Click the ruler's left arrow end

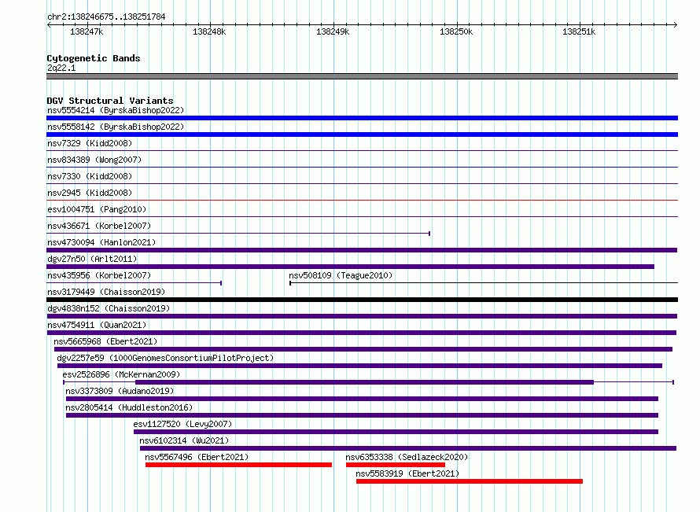coord(49,24)
